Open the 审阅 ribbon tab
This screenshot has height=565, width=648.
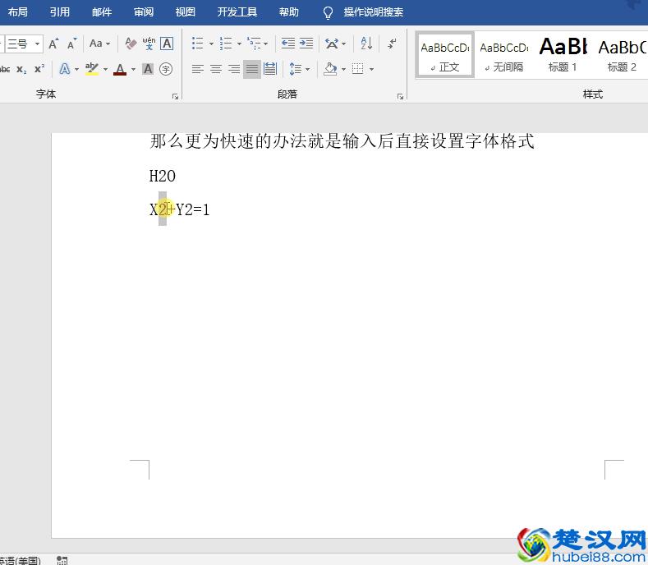pos(144,12)
